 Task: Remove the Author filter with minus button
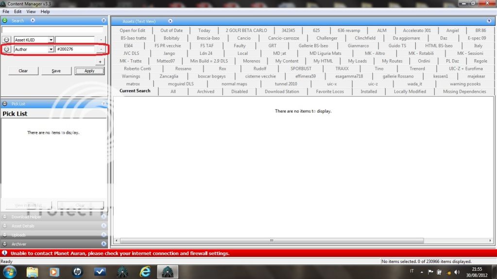click(101, 49)
